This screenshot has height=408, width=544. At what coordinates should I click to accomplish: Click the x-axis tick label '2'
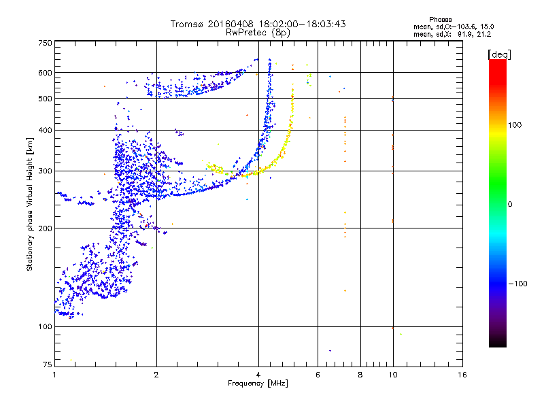[156, 375]
